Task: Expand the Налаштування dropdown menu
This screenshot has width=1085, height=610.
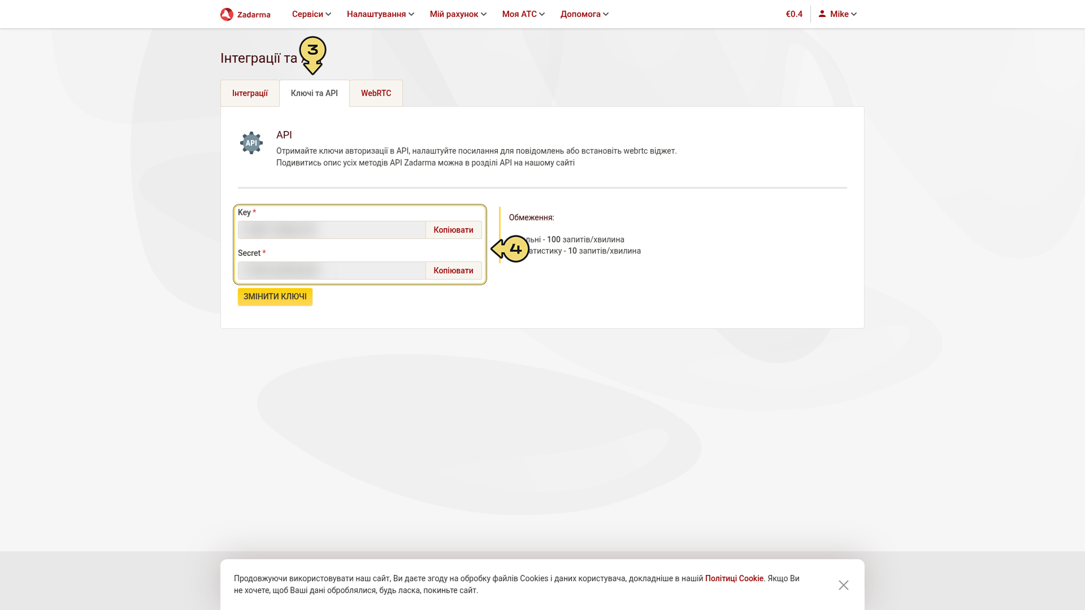Action: pos(380,14)
